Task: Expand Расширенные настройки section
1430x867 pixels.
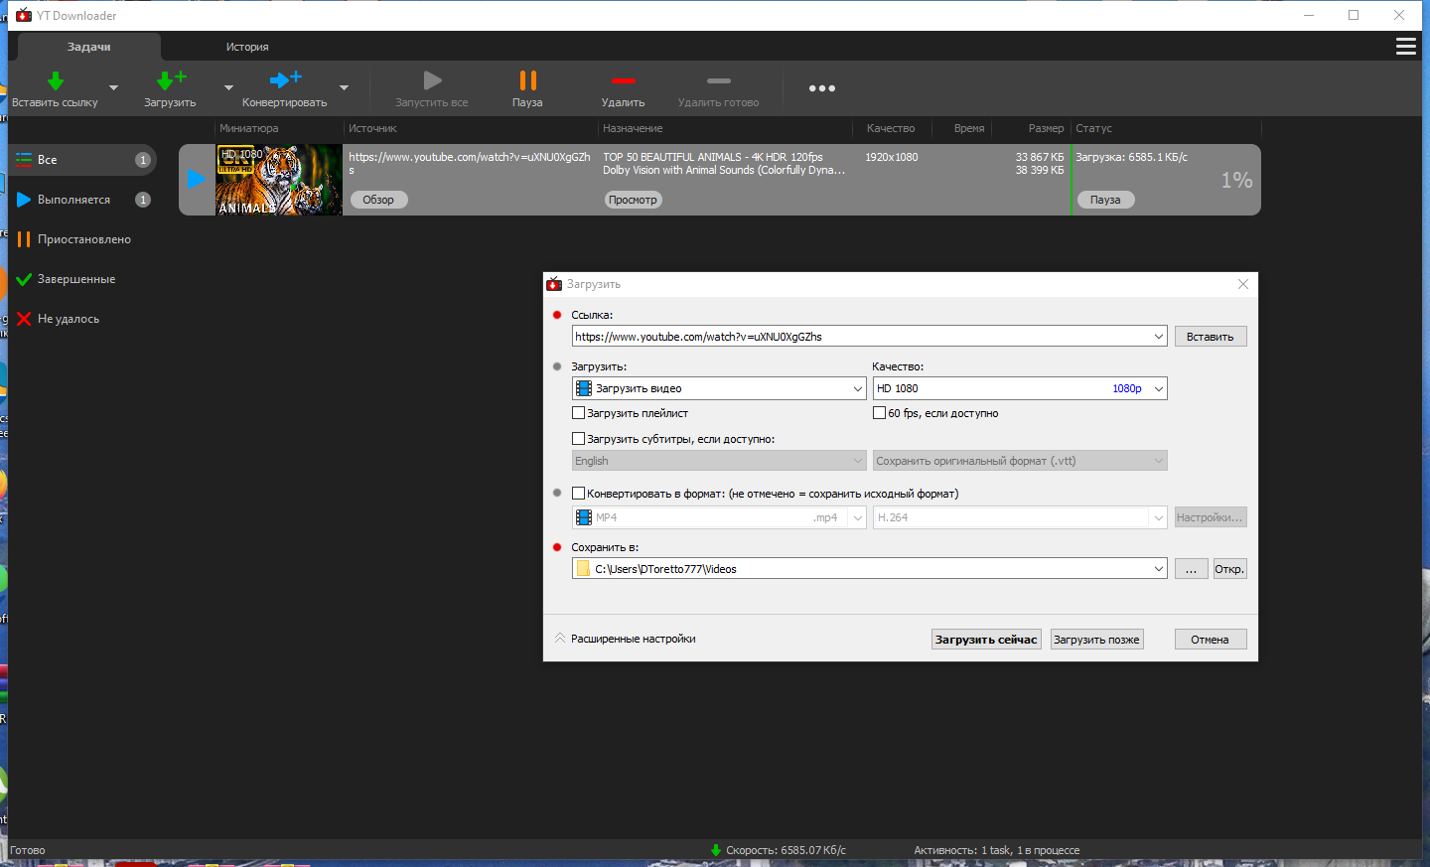Action: (625, 639)
